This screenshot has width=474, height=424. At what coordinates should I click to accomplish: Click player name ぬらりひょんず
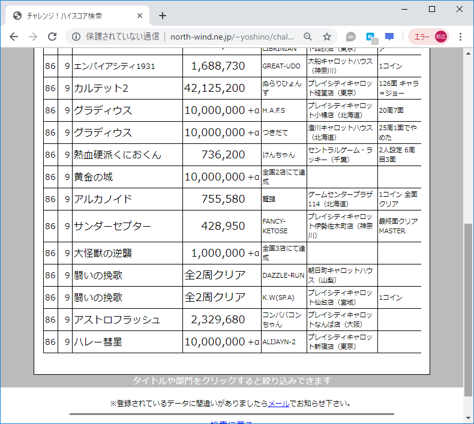point(282,88)
